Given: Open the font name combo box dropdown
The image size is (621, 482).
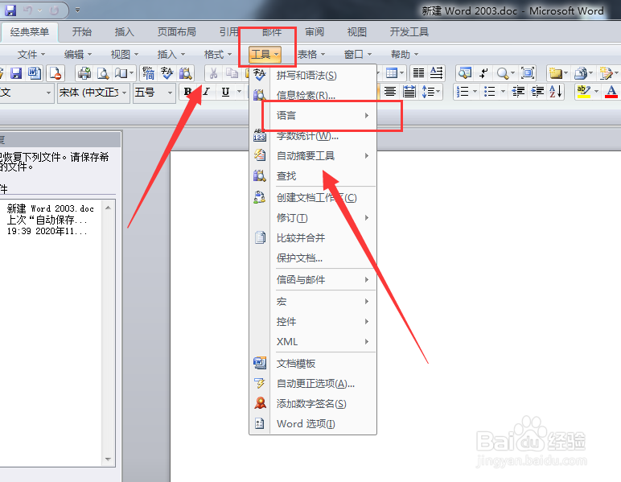Looking at the screenshot, I should 125,93.
